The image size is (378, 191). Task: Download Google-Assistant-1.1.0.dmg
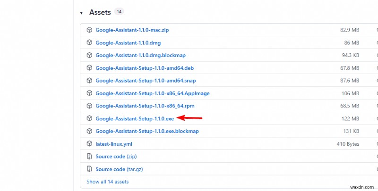[128, 43]
